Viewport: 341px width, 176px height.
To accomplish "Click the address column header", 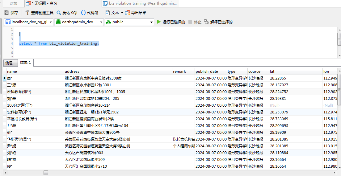I will point(118,72).
